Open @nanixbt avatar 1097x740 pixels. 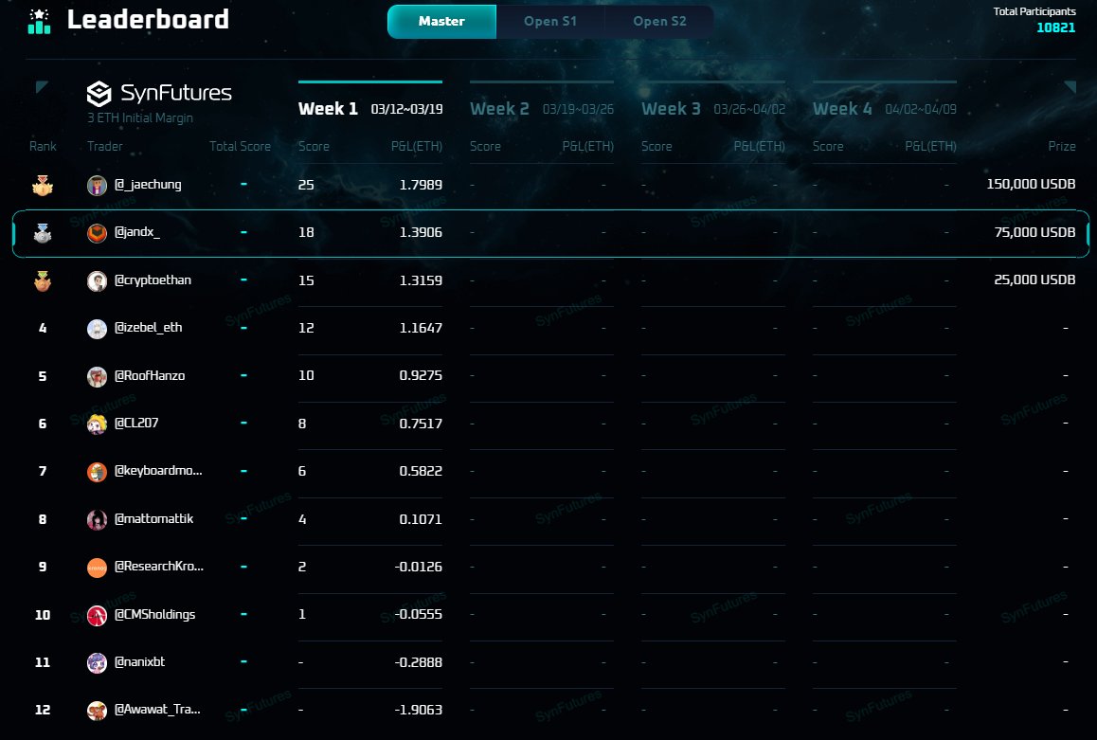[97, 662]
